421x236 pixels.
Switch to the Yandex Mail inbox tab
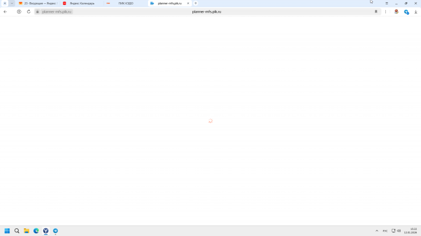click(38, 3)
